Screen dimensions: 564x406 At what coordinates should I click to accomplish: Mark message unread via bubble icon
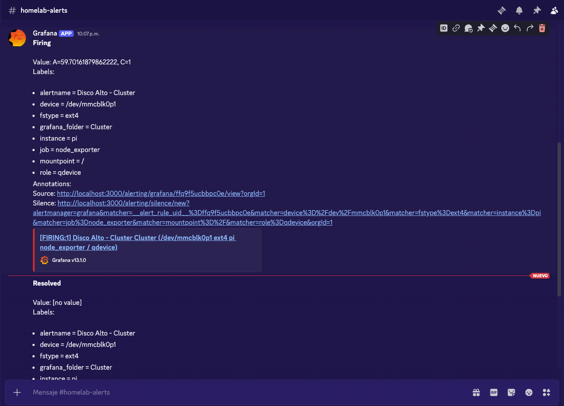point(468,28)
